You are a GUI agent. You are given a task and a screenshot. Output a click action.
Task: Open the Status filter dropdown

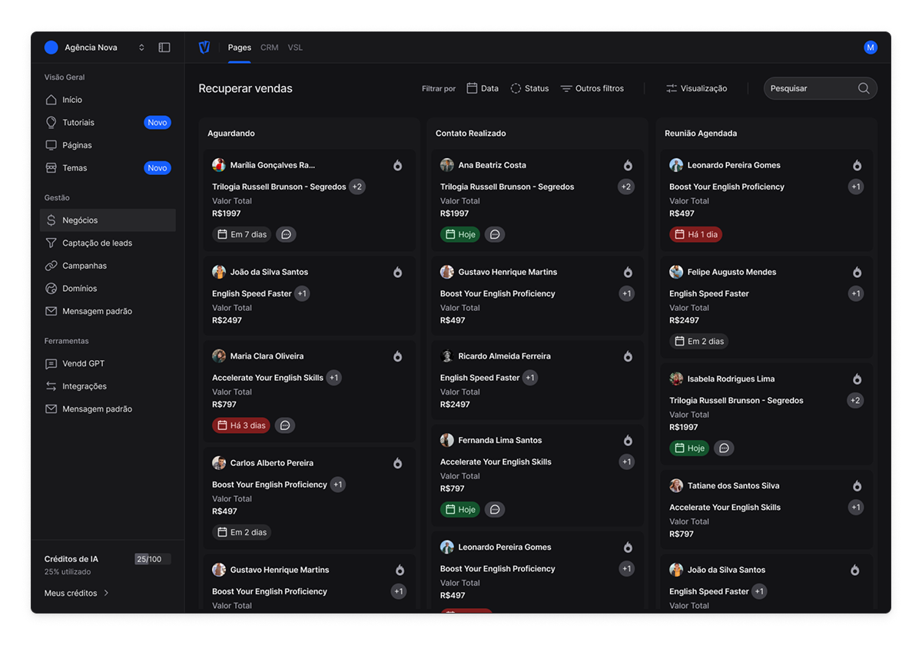(529, 88)
